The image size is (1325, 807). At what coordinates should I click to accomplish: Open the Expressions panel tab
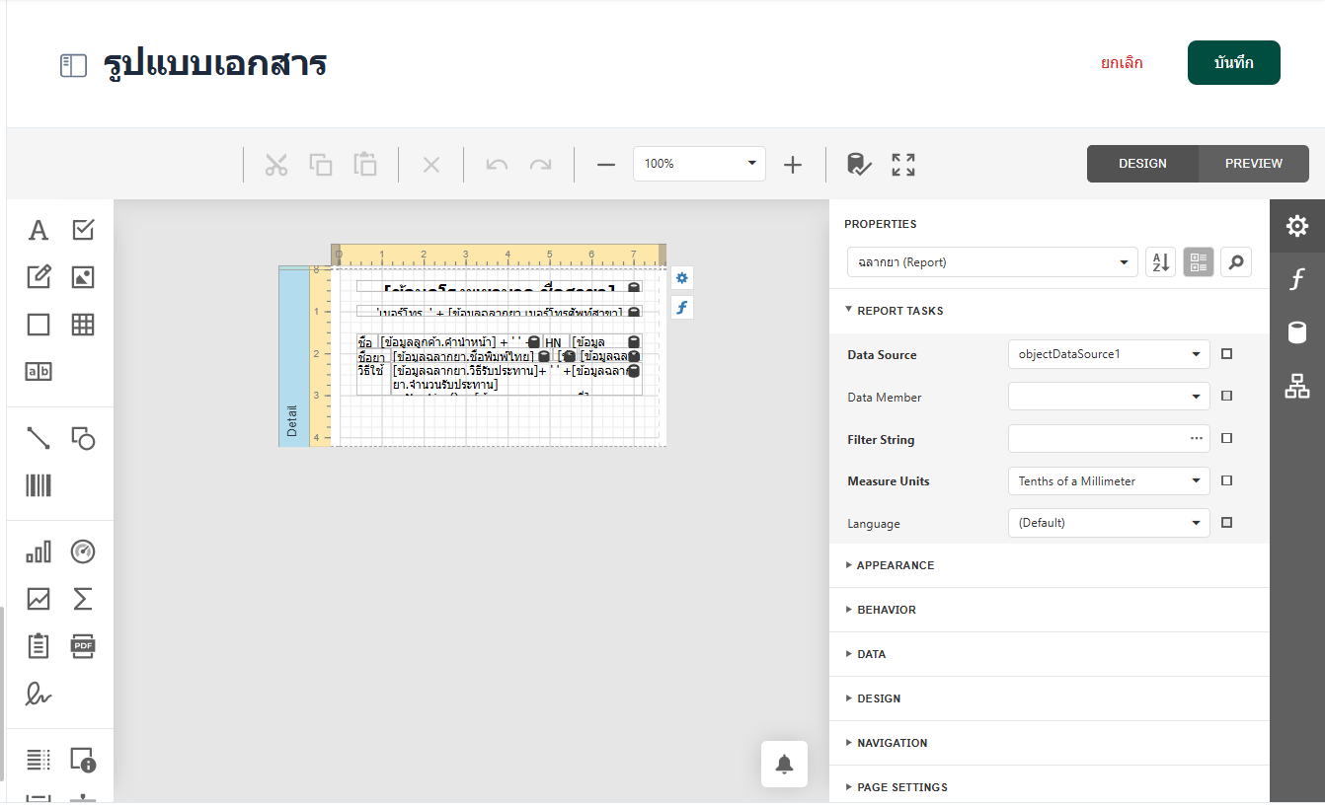coord(1296,280)
